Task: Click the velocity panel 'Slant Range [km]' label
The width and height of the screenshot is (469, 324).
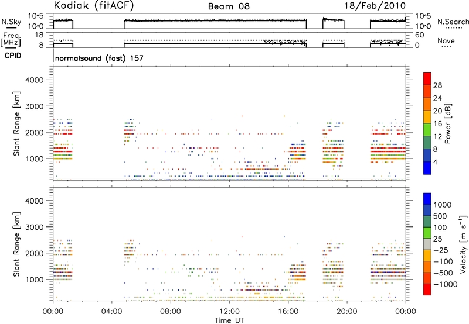Action: click(x=16, y=244)
